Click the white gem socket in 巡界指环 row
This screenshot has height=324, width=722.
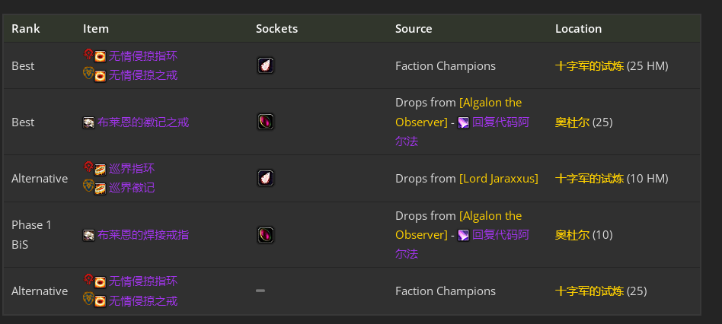pyautogui.click(x=266, y=178)
